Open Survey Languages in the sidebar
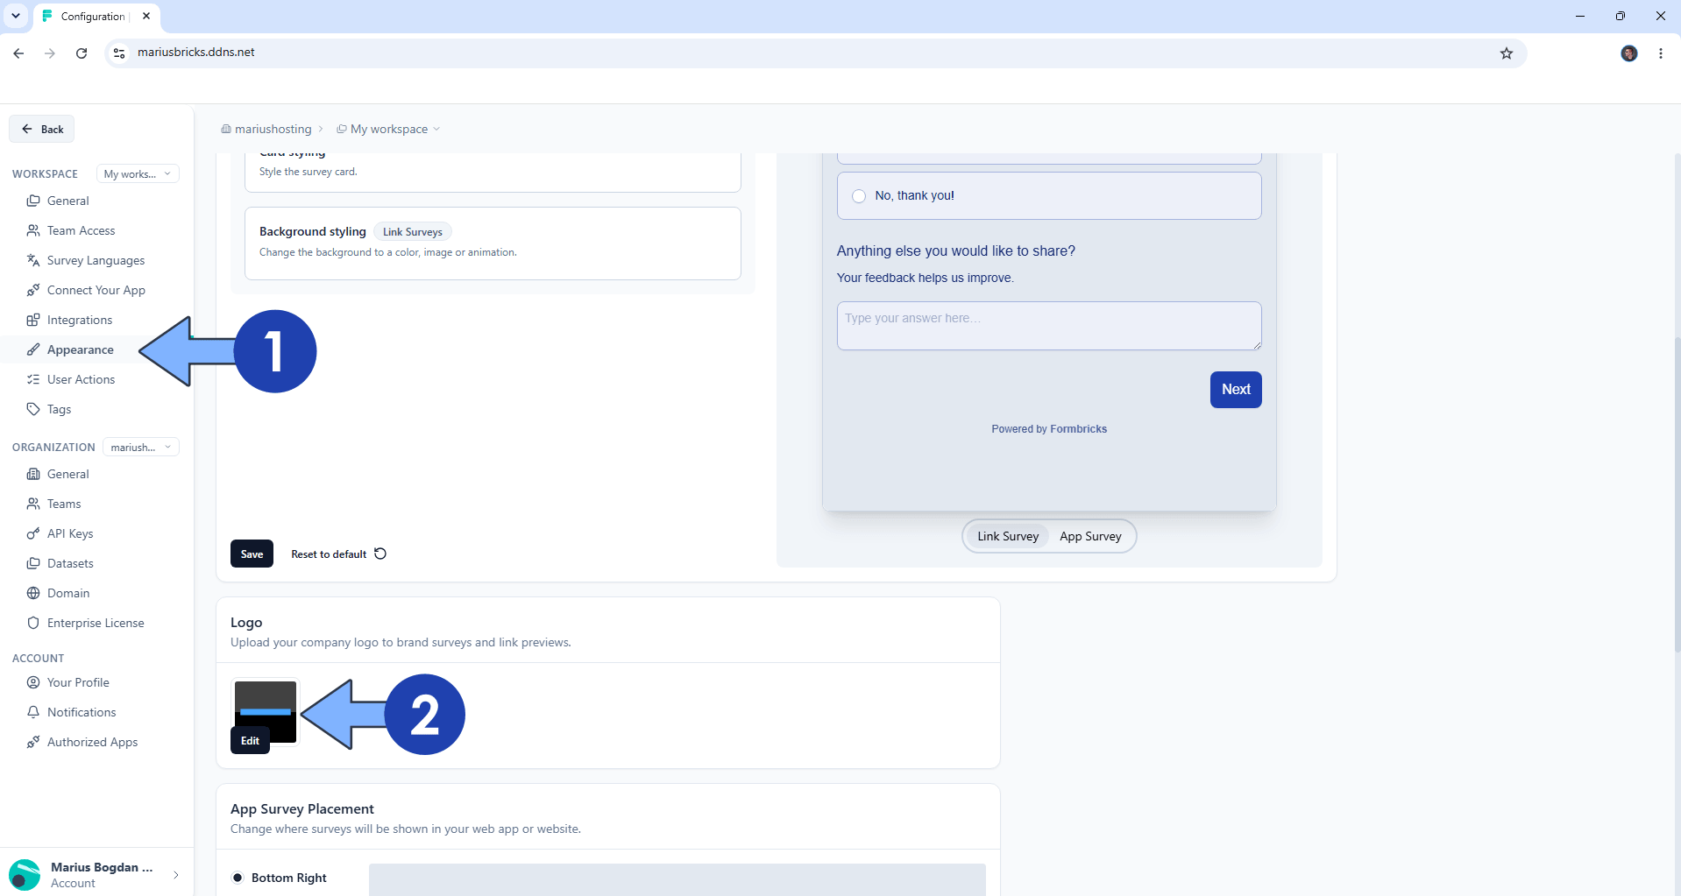Image resolution: width=1681 pixels, height=896 pixels. tap(96, 260)
